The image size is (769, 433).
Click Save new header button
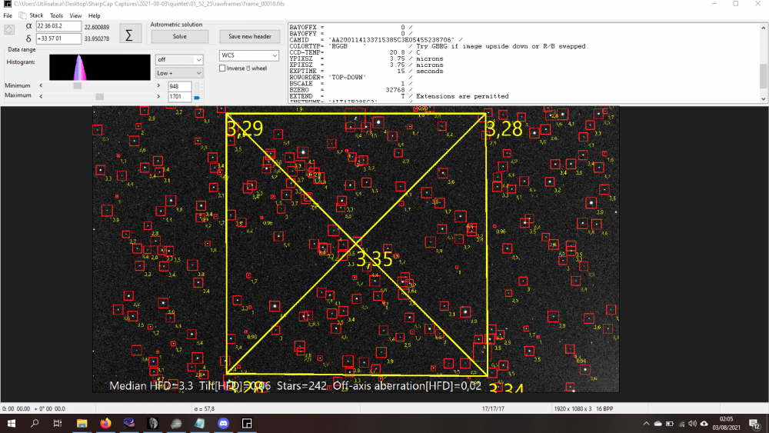tap(250, 36)
